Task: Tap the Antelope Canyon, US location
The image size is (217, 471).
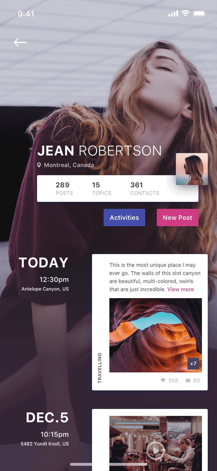Action: tap(45, 289)
